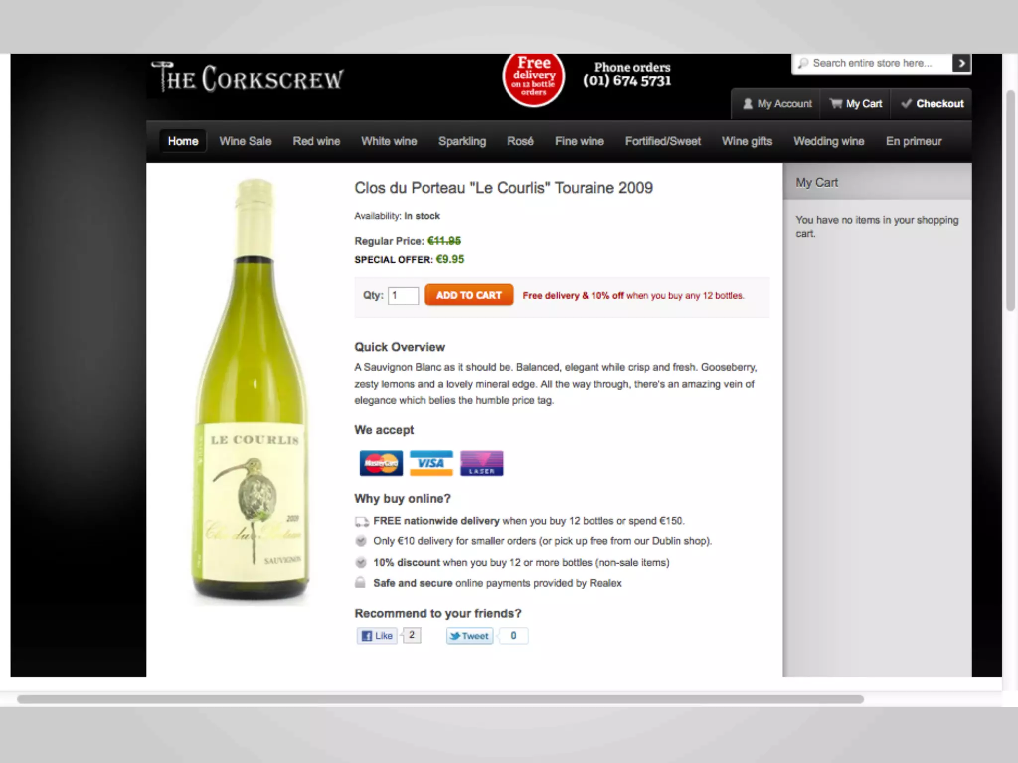This screenshot has height=763, width=1018.
Task: Click the Laser card icon
Action: point(482,463)
